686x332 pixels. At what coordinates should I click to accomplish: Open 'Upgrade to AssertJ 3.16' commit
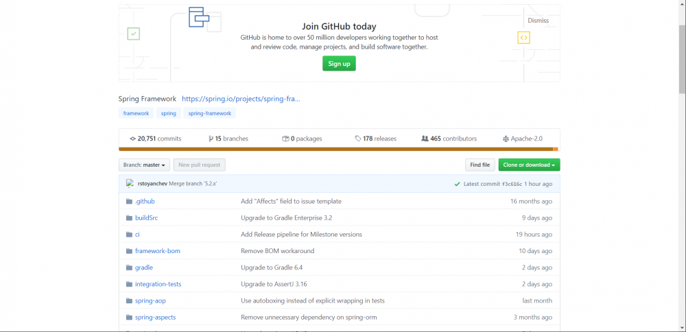coord(274,284)
